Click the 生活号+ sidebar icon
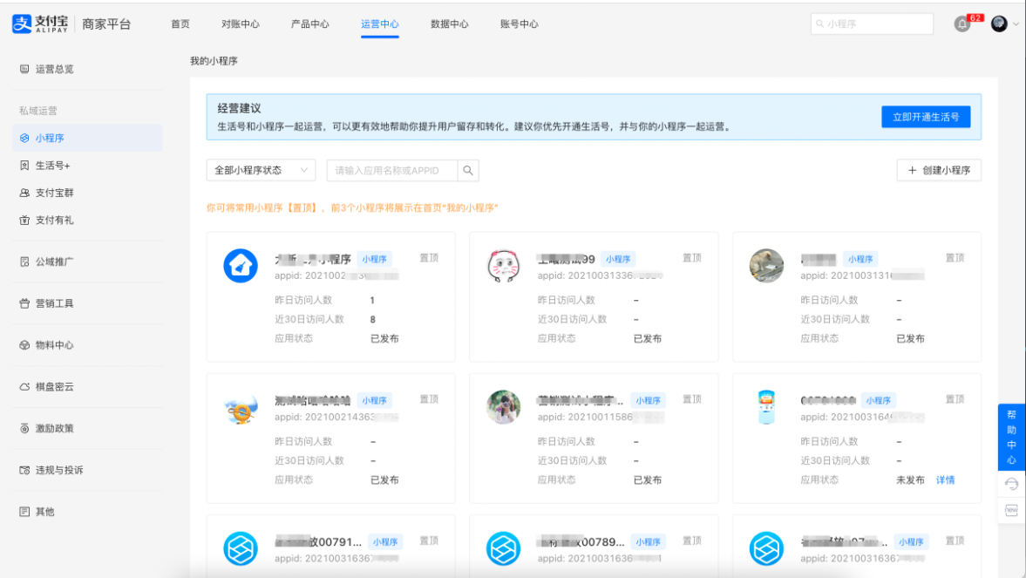The height and width of the screenshot is (578, 1026). coord(24,166)
